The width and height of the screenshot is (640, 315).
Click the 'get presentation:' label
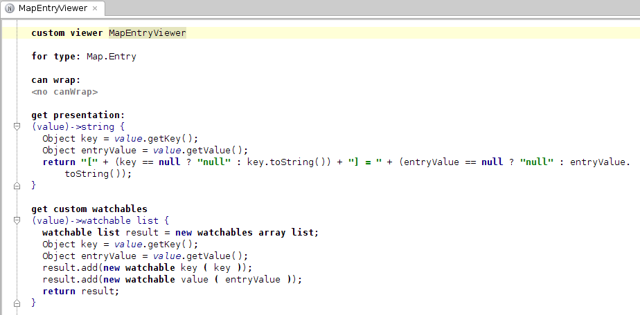click(x=78, y=115)
